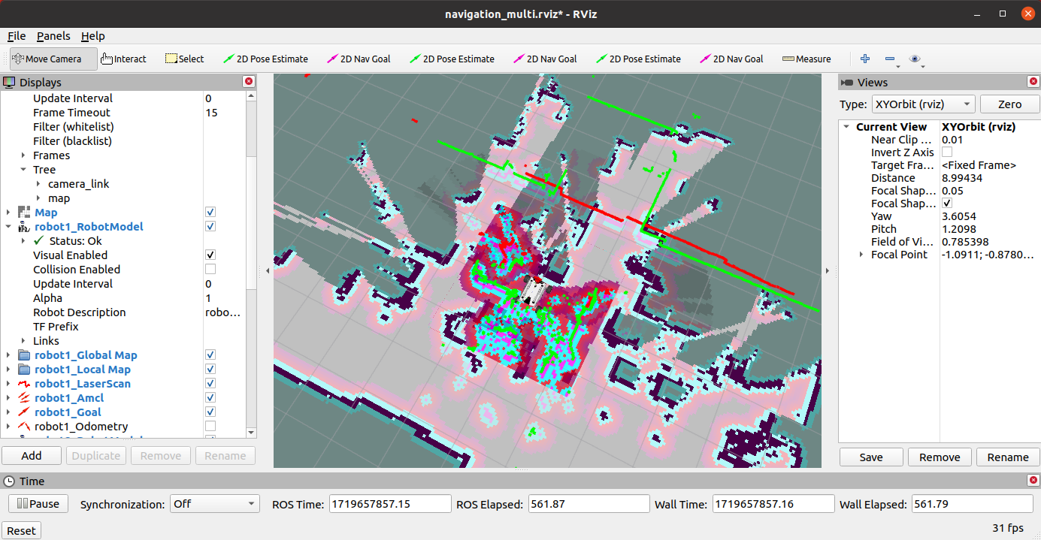This screenshot has height=540, width=1041.
Task: Collapse the right Views panel arrow handle
Action: (828, 271)
